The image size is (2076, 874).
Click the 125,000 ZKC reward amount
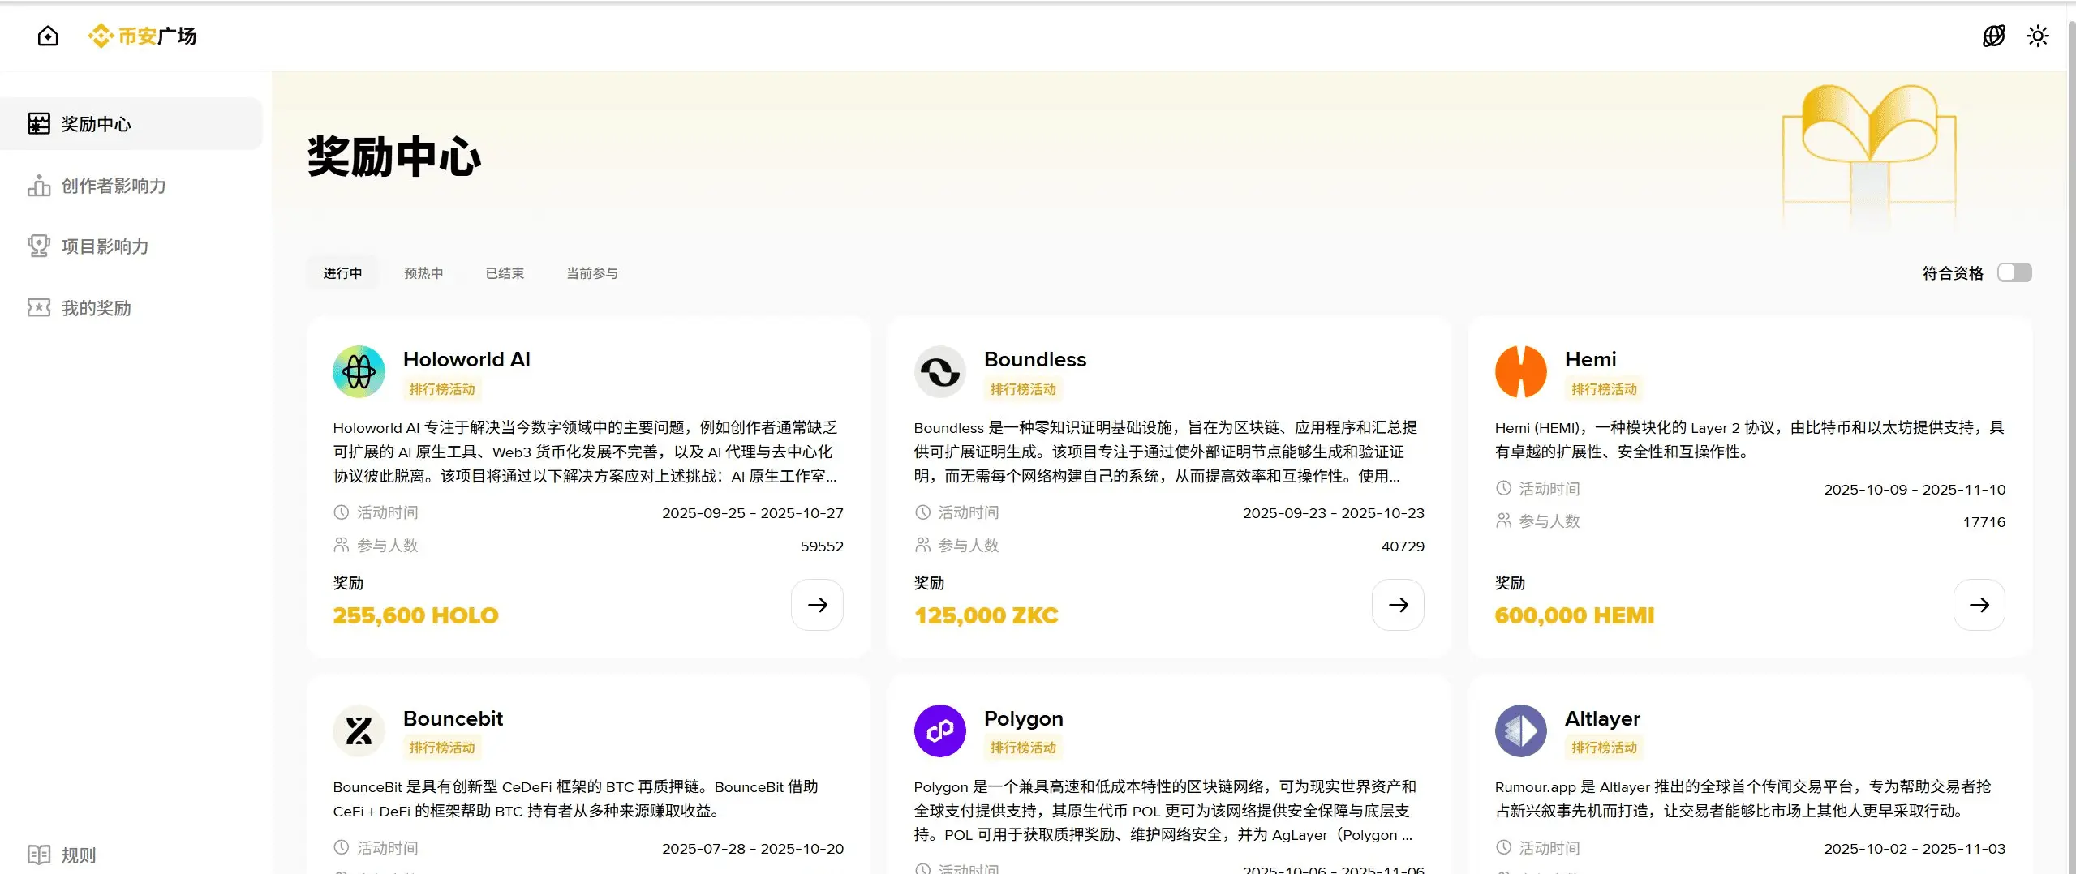pyautogui.click(x=986, y=615)
